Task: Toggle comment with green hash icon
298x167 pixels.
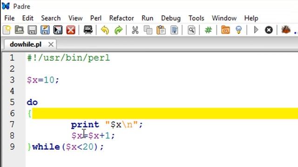Action: tap(208, 30)
